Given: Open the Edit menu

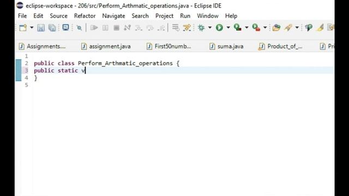Looking at the screenshot, I should pyautogui.click(x=38, y=16).
